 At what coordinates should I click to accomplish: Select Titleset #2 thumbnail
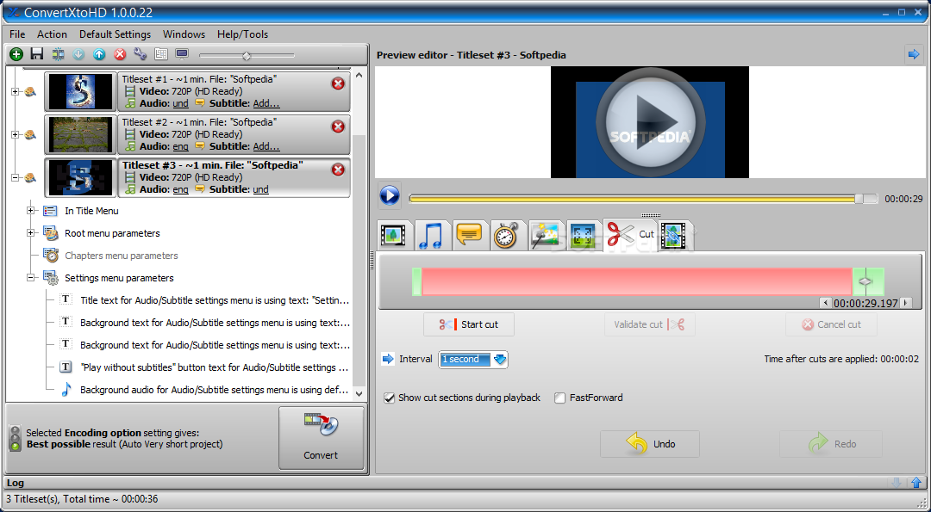pyautogui.click(x=80, y=134)
